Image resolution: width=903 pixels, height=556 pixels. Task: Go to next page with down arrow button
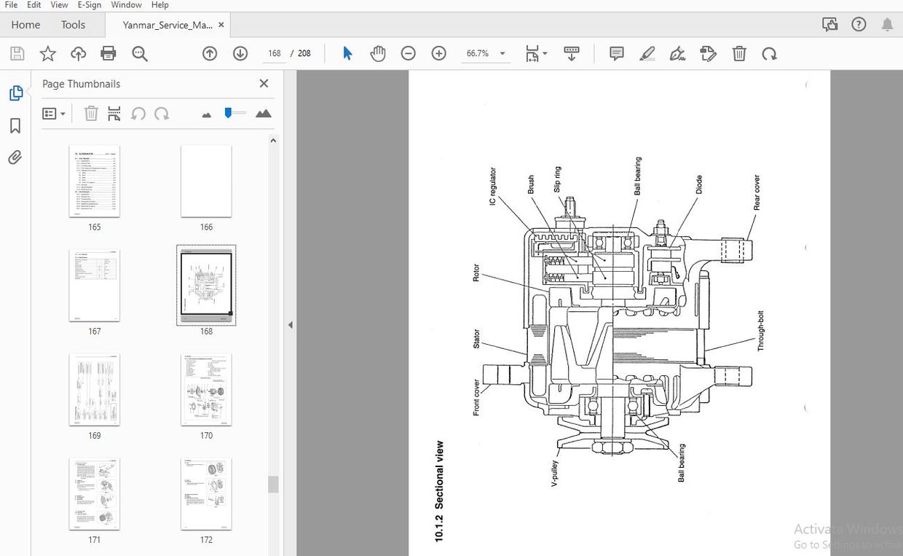tap(240, 53)
